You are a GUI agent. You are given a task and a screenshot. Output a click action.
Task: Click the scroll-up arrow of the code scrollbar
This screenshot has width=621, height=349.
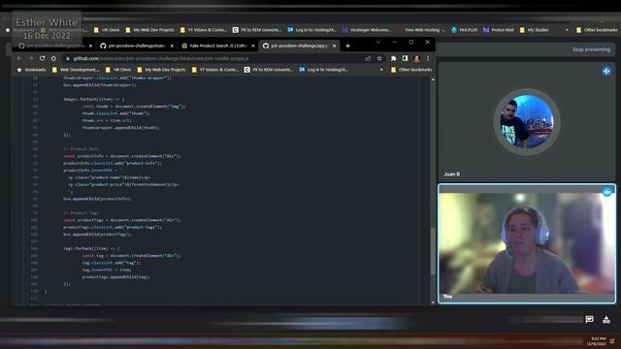433,79
